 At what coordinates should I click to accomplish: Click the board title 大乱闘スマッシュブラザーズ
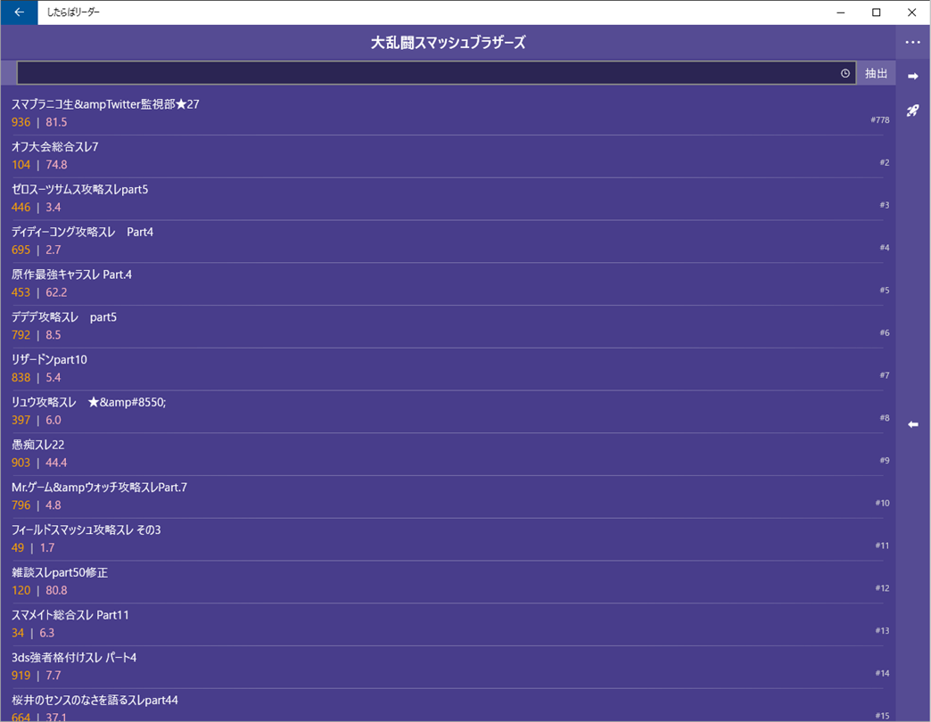449,43
